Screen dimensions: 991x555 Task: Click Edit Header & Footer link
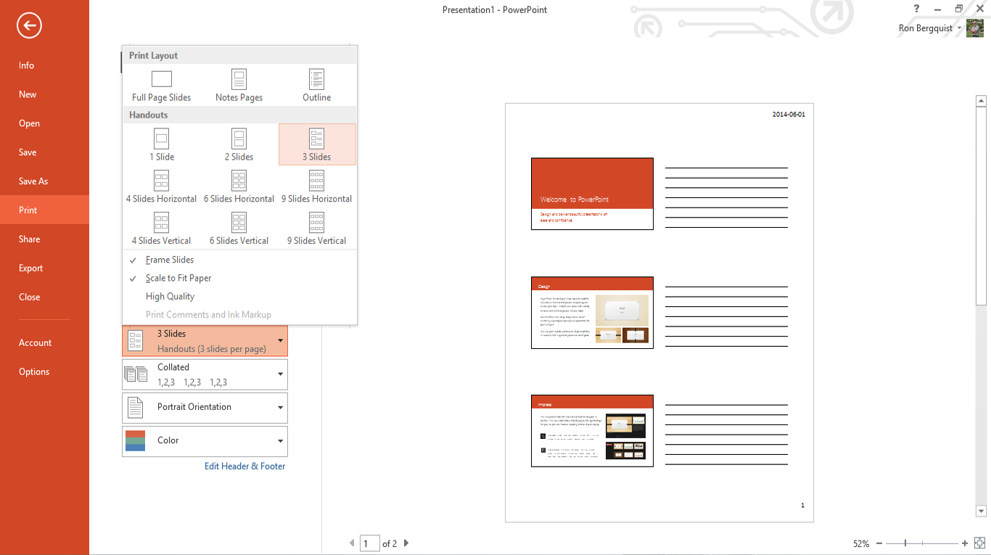tap(244, 466)
